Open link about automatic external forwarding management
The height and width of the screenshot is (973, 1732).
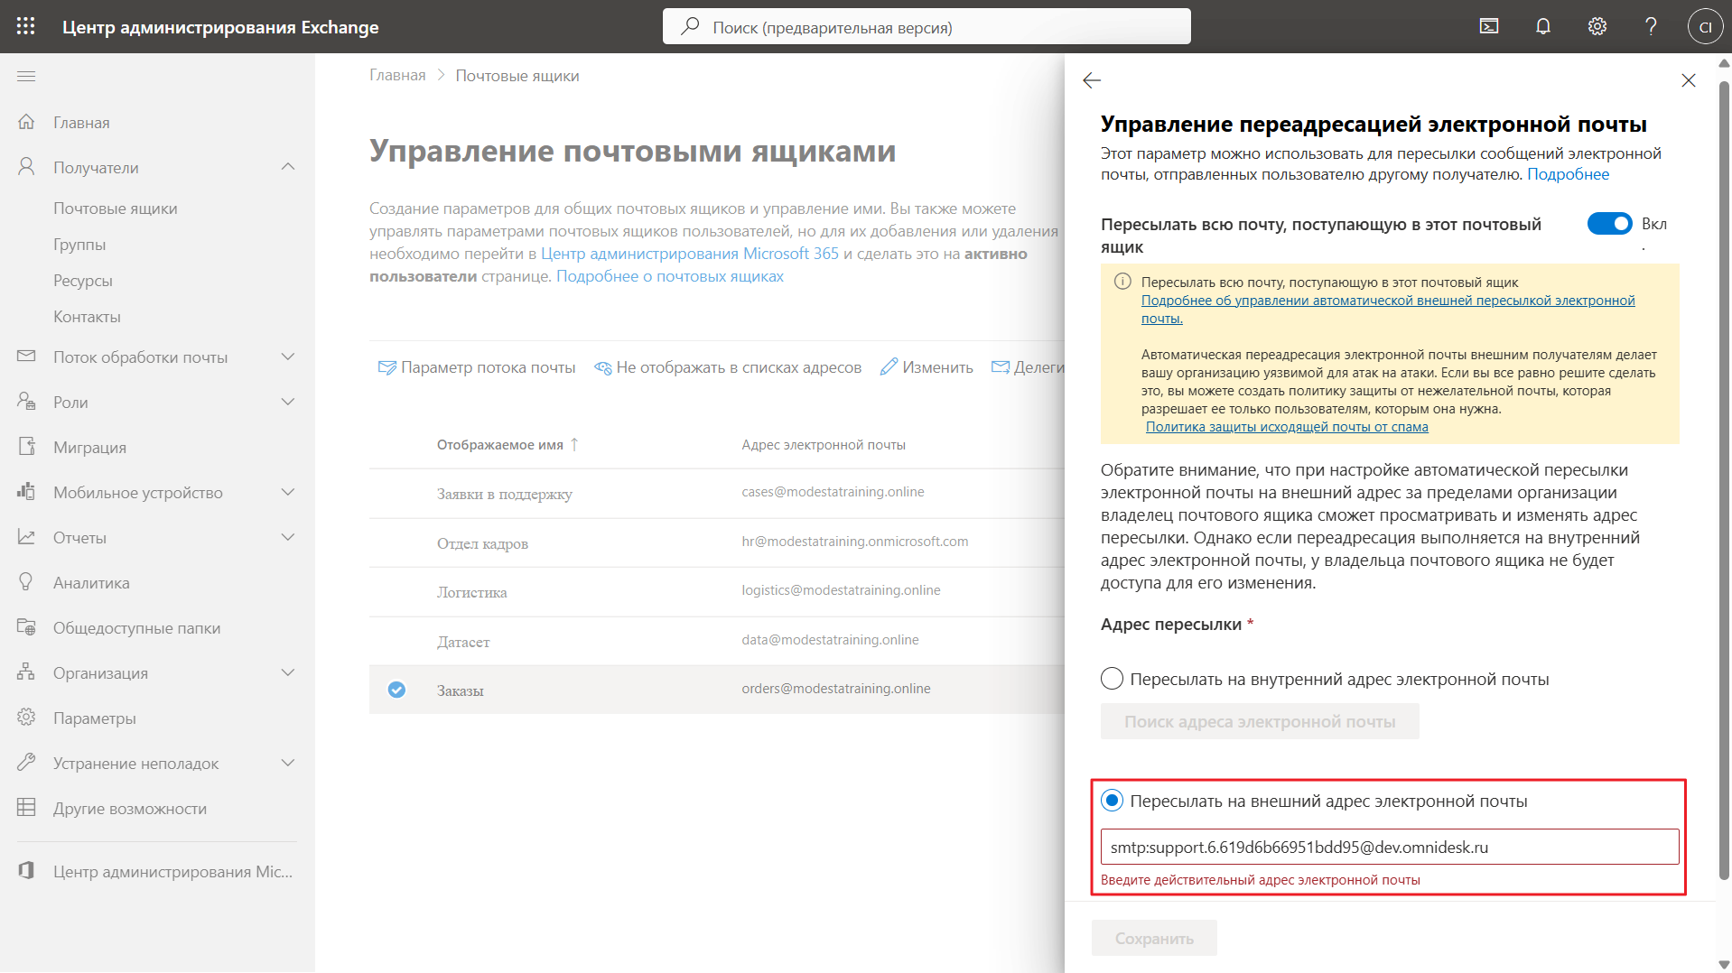1388,309
